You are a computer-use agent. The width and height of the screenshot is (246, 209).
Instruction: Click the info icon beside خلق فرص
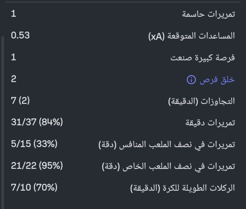click(191, 80)
